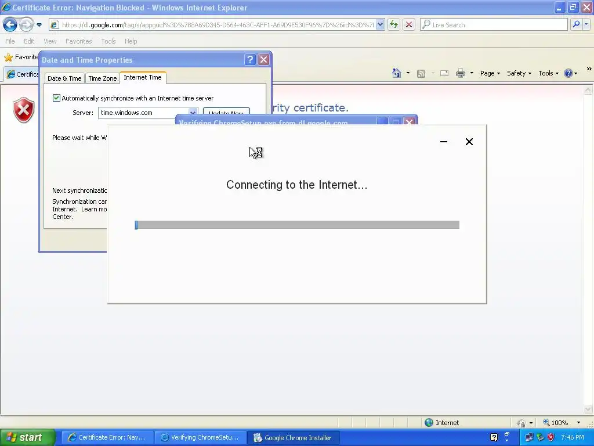The height and width of the screenshot is (446, 594).
Task: Switch to Verifying ChromeSetup taskbar item
Action: pyautogui.click(x=200, y=438)
